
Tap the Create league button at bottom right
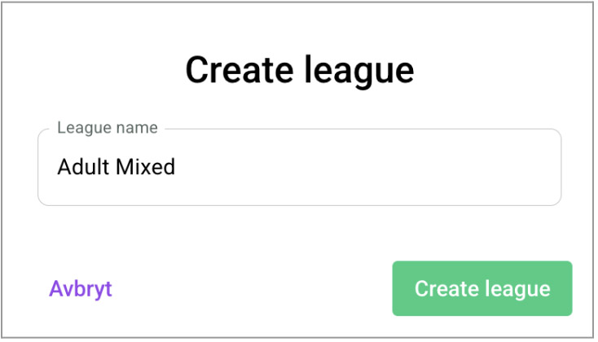[x=482, y=288]
